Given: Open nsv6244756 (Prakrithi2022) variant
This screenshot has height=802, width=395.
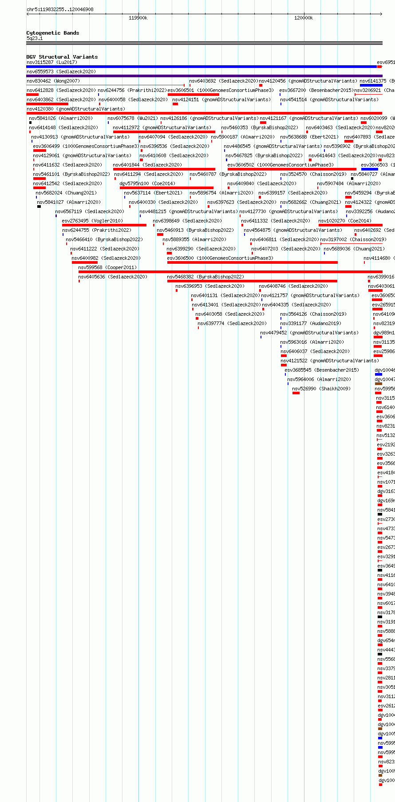Looking at the screenshot, I should point(132,90).
